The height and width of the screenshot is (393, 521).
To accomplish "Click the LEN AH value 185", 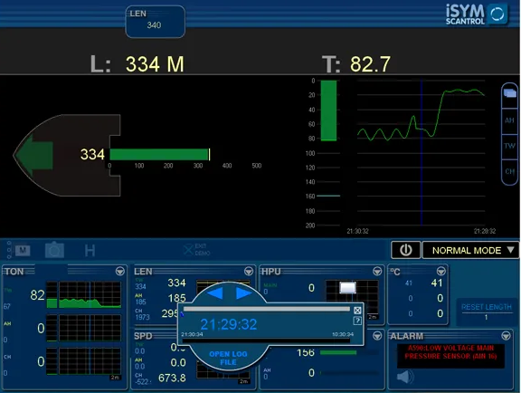I will click(x=176, y=298).
